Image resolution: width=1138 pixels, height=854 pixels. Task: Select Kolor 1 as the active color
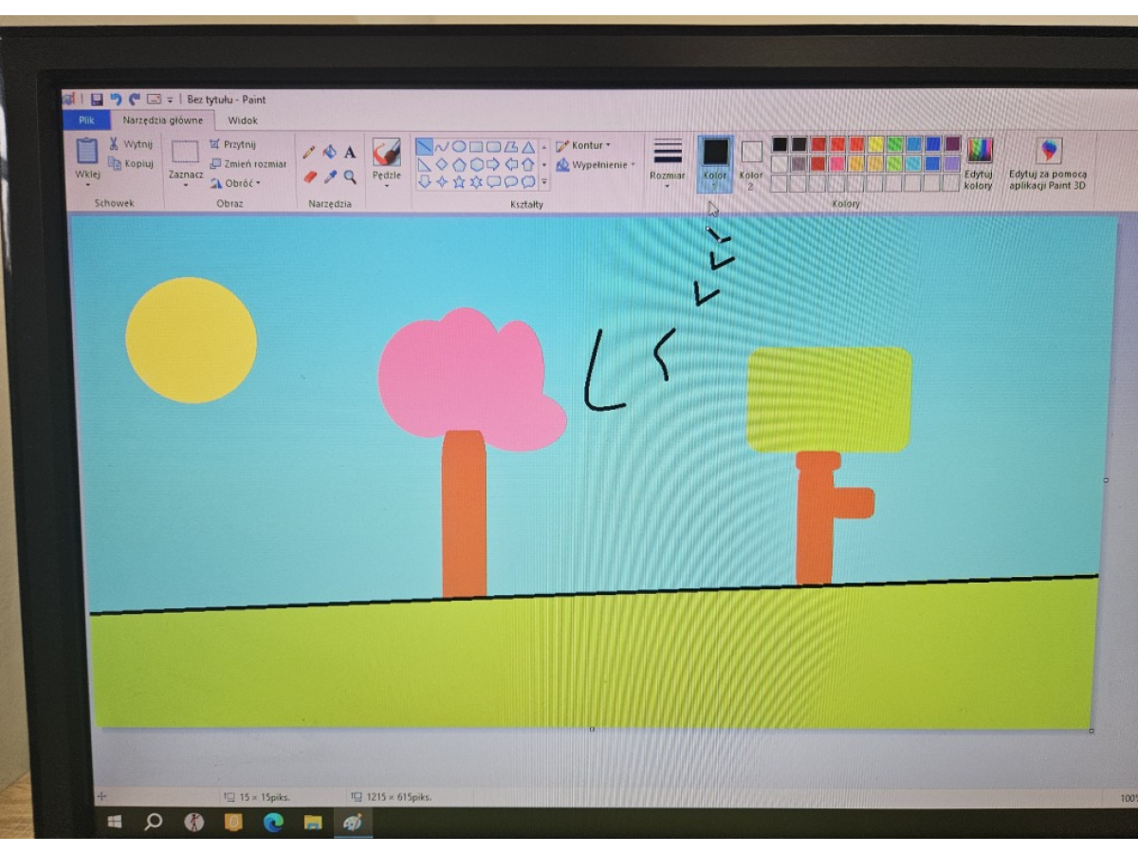click(714, 160)
